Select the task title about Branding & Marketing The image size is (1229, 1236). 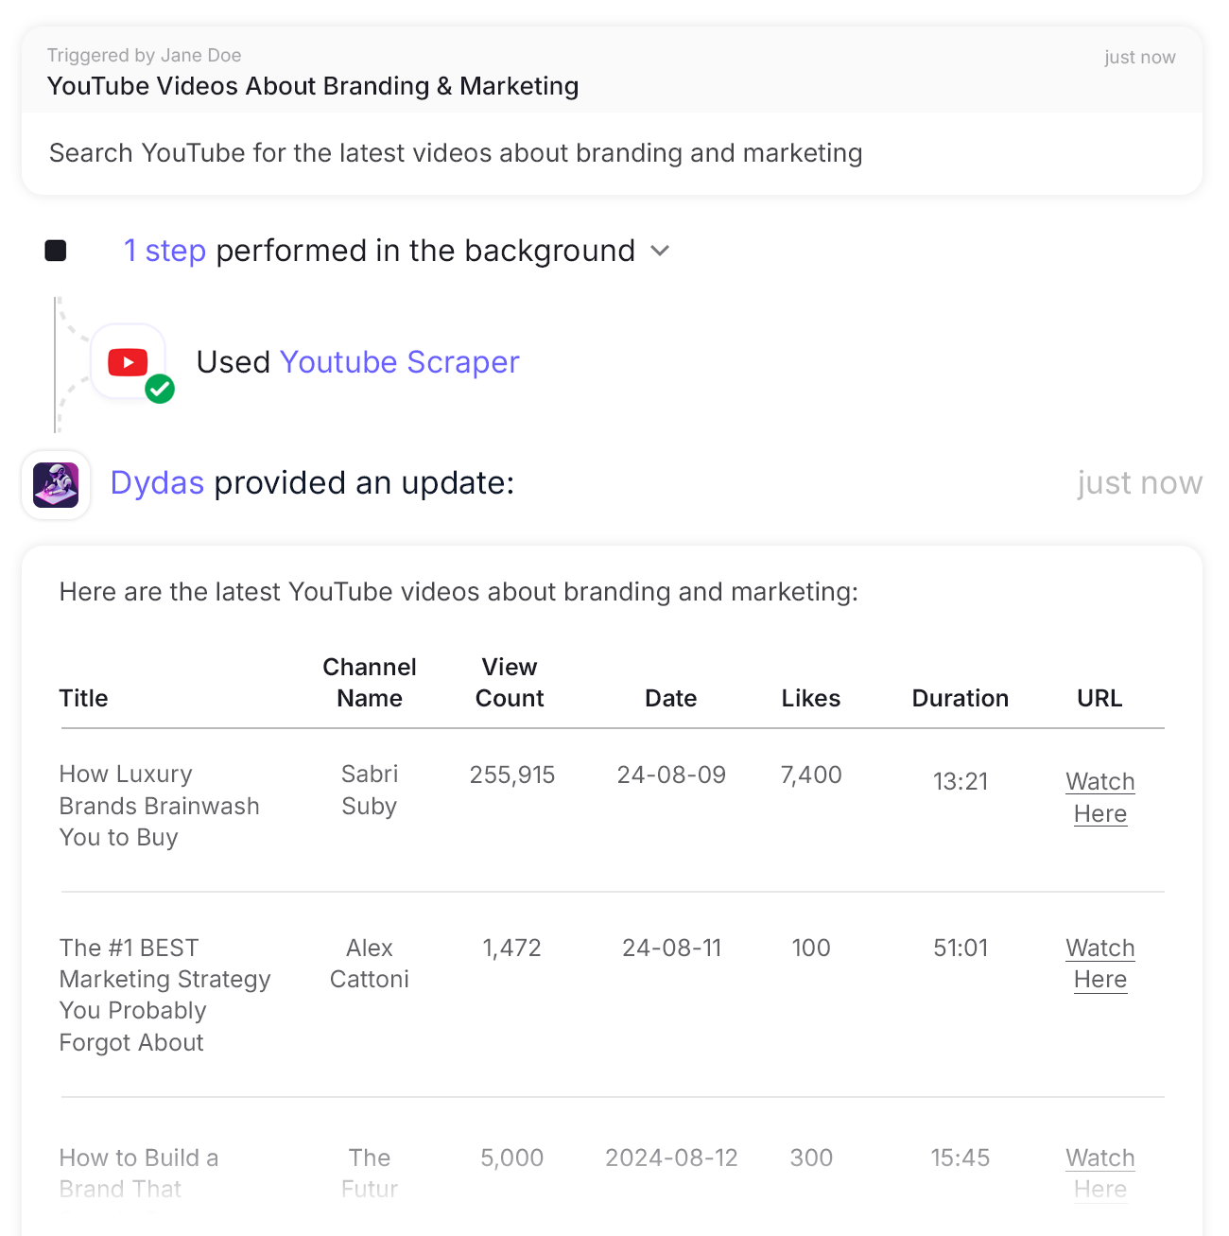point(313,86)
